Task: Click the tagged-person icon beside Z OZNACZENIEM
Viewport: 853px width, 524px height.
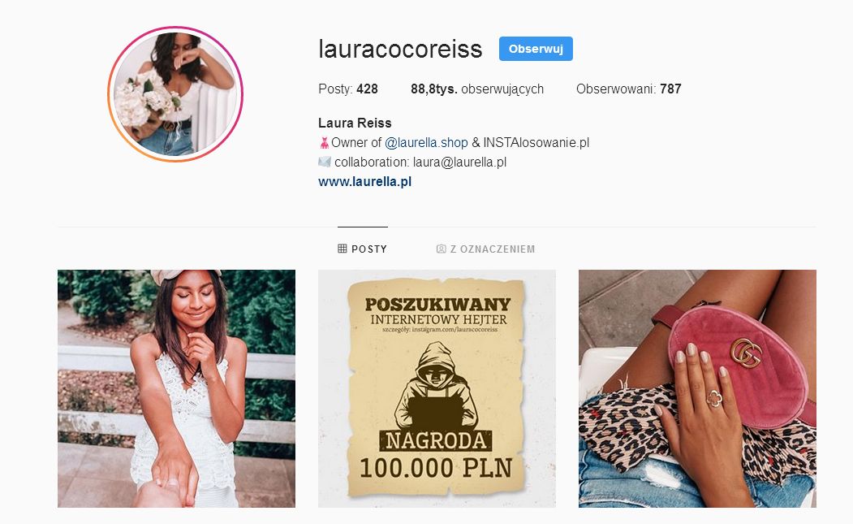Action: (441, 249)
